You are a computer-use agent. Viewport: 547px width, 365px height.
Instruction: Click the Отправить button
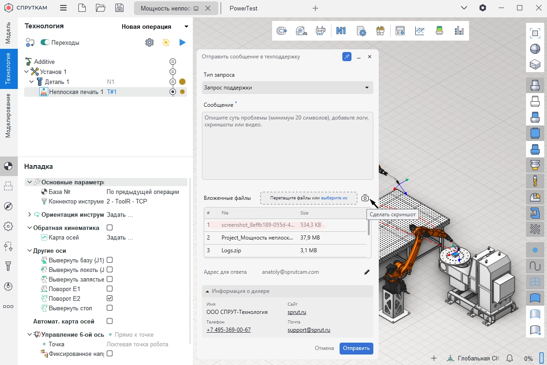pos(356,348)
